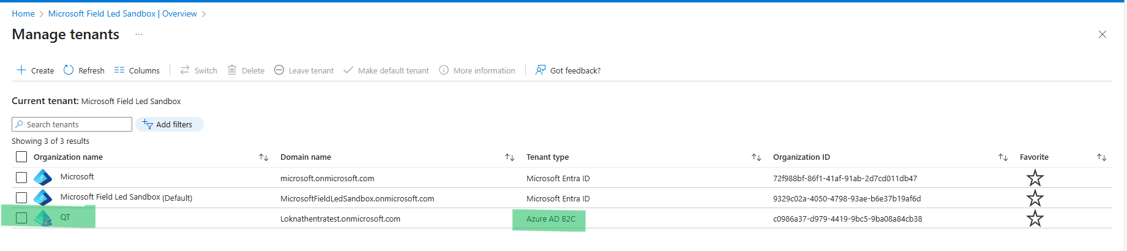
Task: Open Overview breadcrumb link
Action: pos(179,13)
